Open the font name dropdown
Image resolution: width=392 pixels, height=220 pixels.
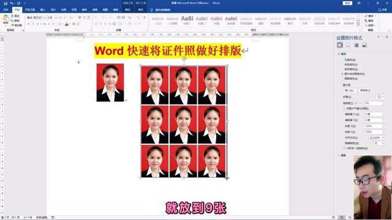[44, 17]
